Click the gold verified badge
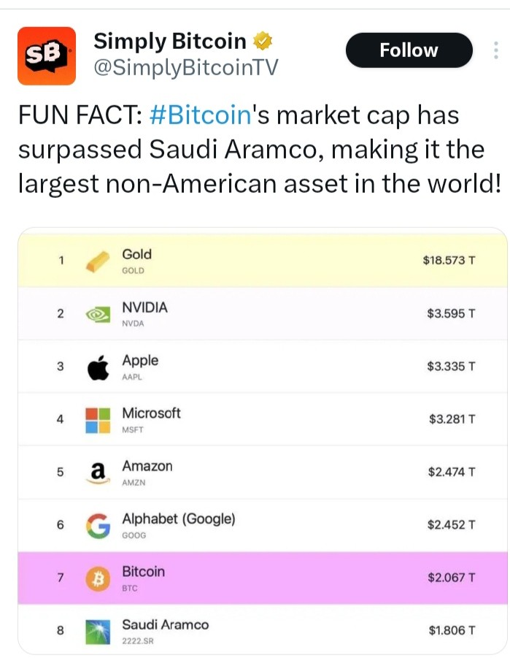 [263, 41]
